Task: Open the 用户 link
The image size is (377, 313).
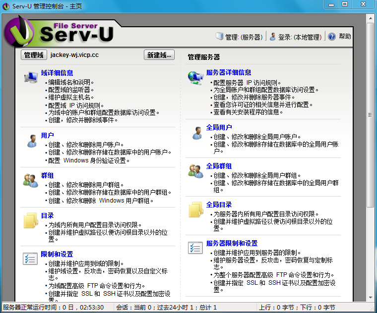Action: (47, 135)
